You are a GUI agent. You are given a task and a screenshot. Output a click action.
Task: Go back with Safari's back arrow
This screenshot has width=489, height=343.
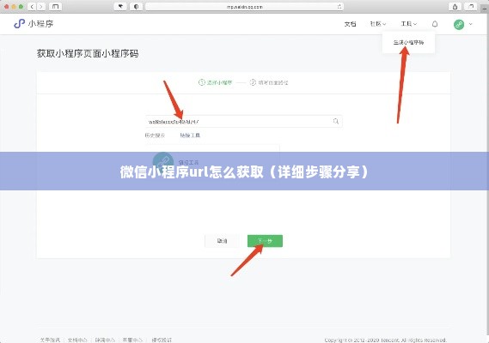(x=32, y=6)
